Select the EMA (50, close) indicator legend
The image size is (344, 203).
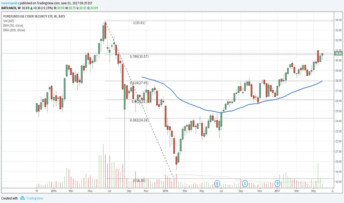[13, 25]
